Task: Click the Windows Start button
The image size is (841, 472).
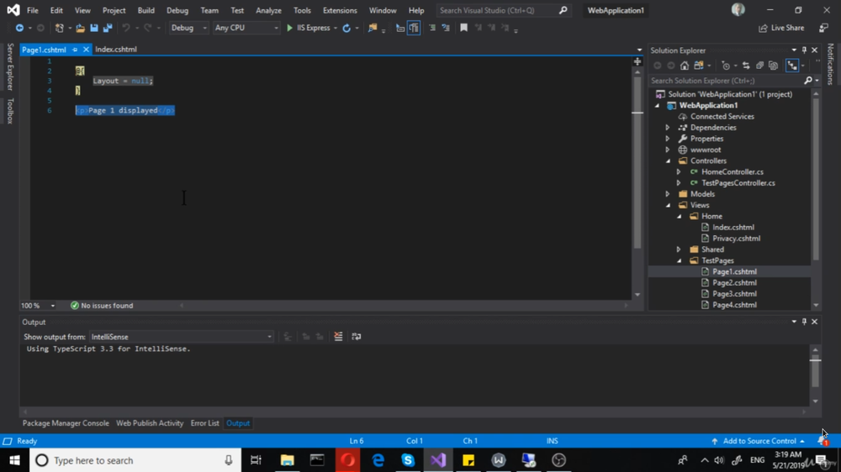Action: pos(14,460)
